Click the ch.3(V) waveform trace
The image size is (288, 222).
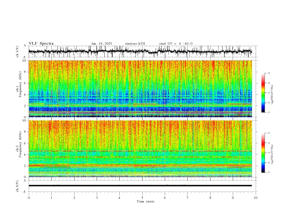coord(140,186)
